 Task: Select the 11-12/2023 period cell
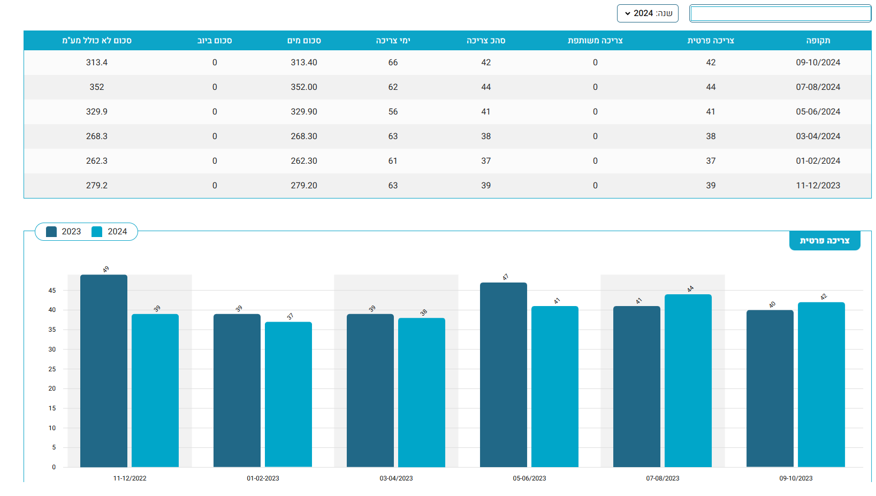[817, 186]
